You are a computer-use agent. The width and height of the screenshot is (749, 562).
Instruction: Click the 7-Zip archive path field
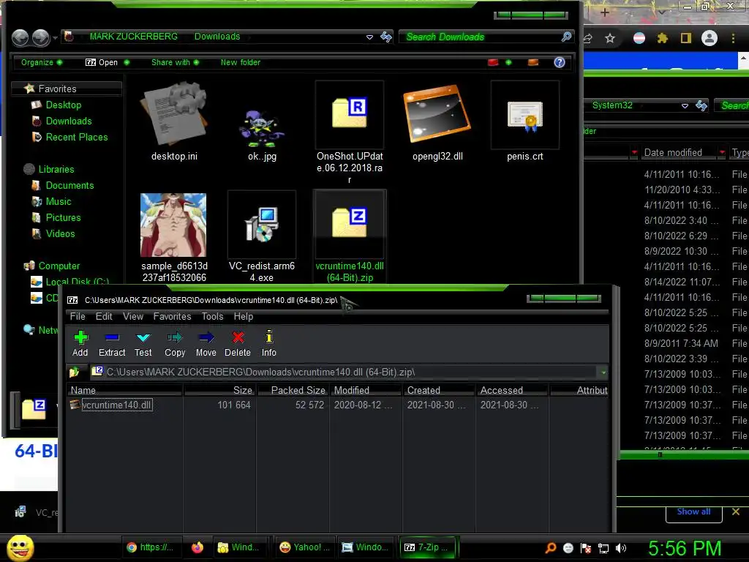click(x=344, y=372)
